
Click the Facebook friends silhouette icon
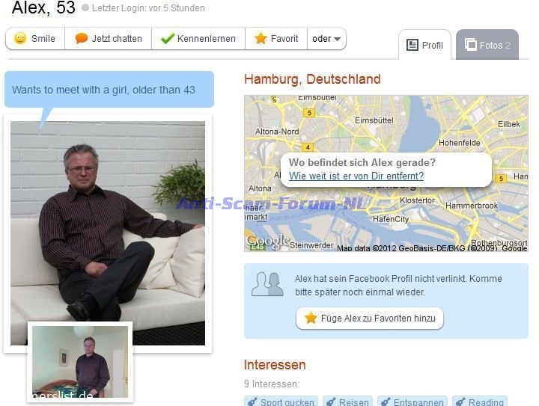(267, 284)
